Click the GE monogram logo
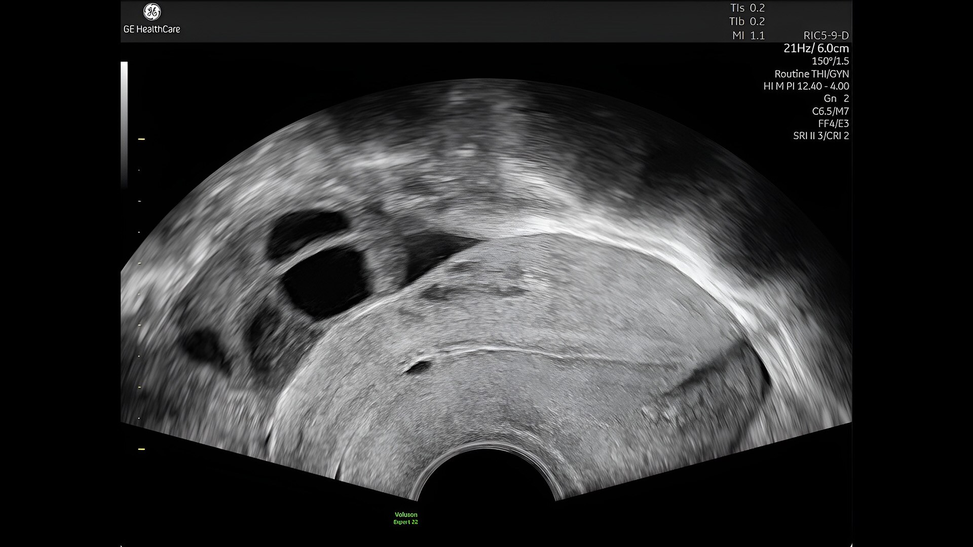Viewport: 973px width, 547px height. 152,12
